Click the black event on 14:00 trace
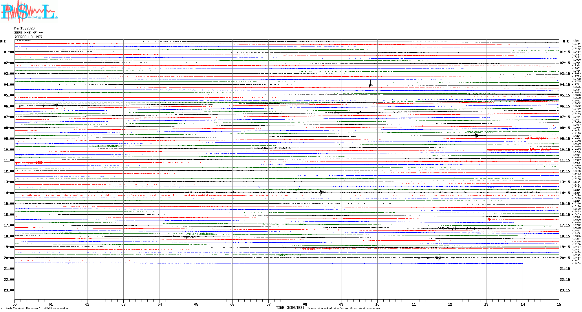 pyautogui.click(x=321, y=192)
